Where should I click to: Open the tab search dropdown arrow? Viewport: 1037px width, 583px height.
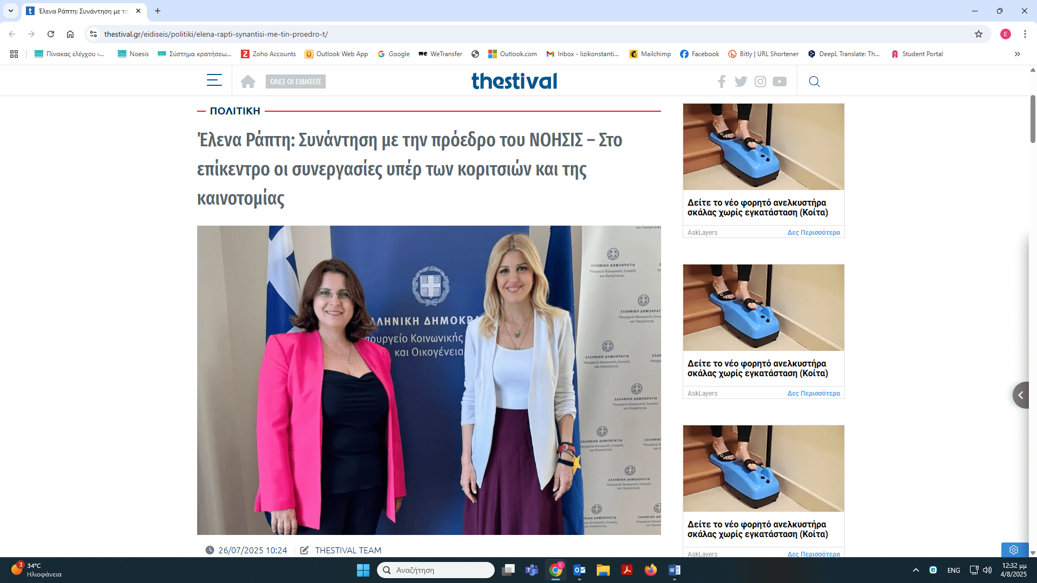coord(10,11)
